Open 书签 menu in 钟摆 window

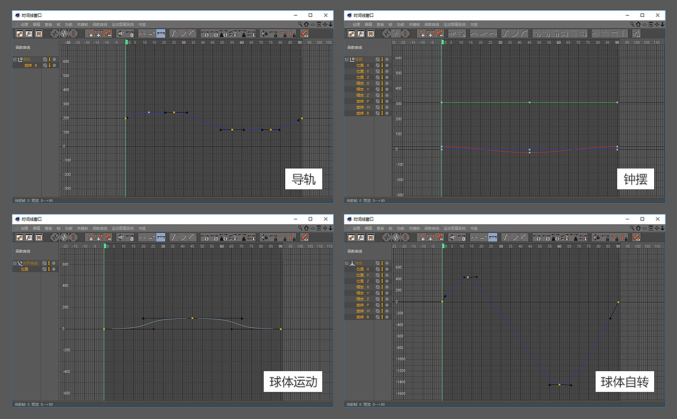[474, 25]
